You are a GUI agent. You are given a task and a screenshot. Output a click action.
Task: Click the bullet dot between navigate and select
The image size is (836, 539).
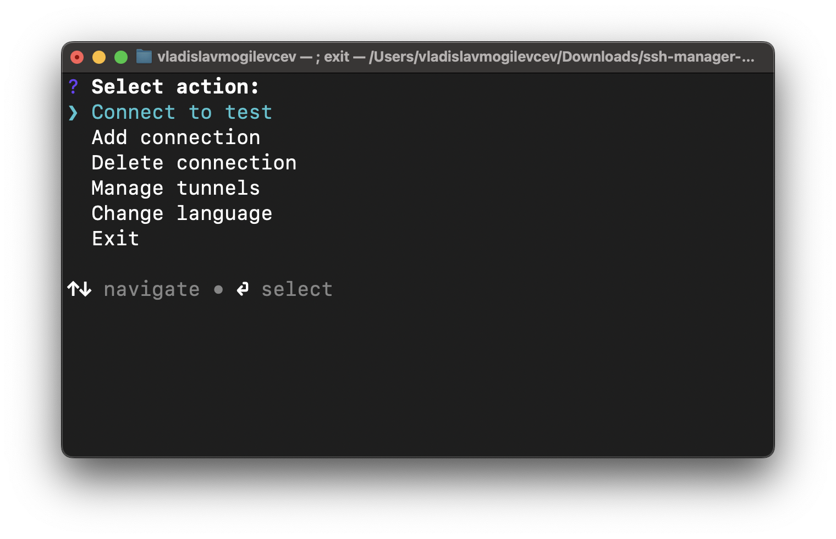point(219,290)
